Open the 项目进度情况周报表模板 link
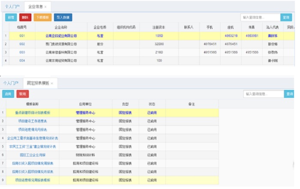300x189 pixels. 33,180
